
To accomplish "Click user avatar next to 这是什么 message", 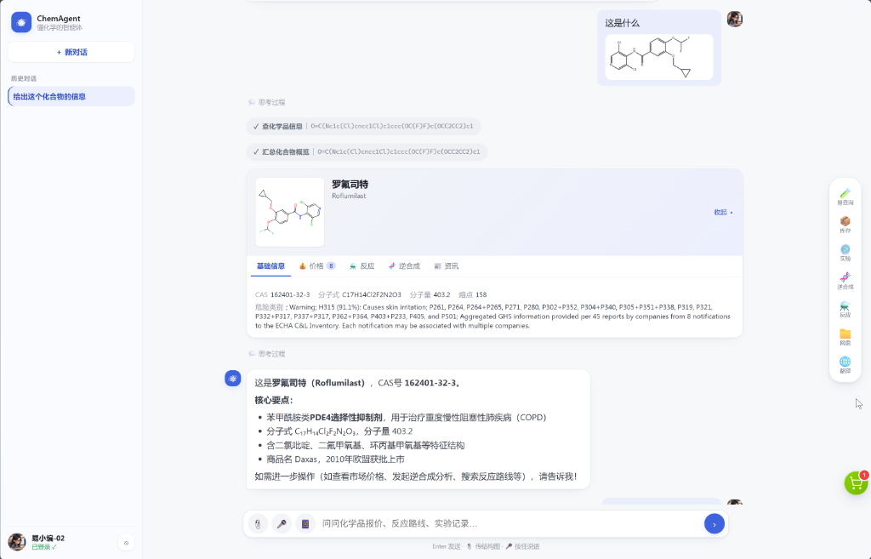I will click(734, 19).
